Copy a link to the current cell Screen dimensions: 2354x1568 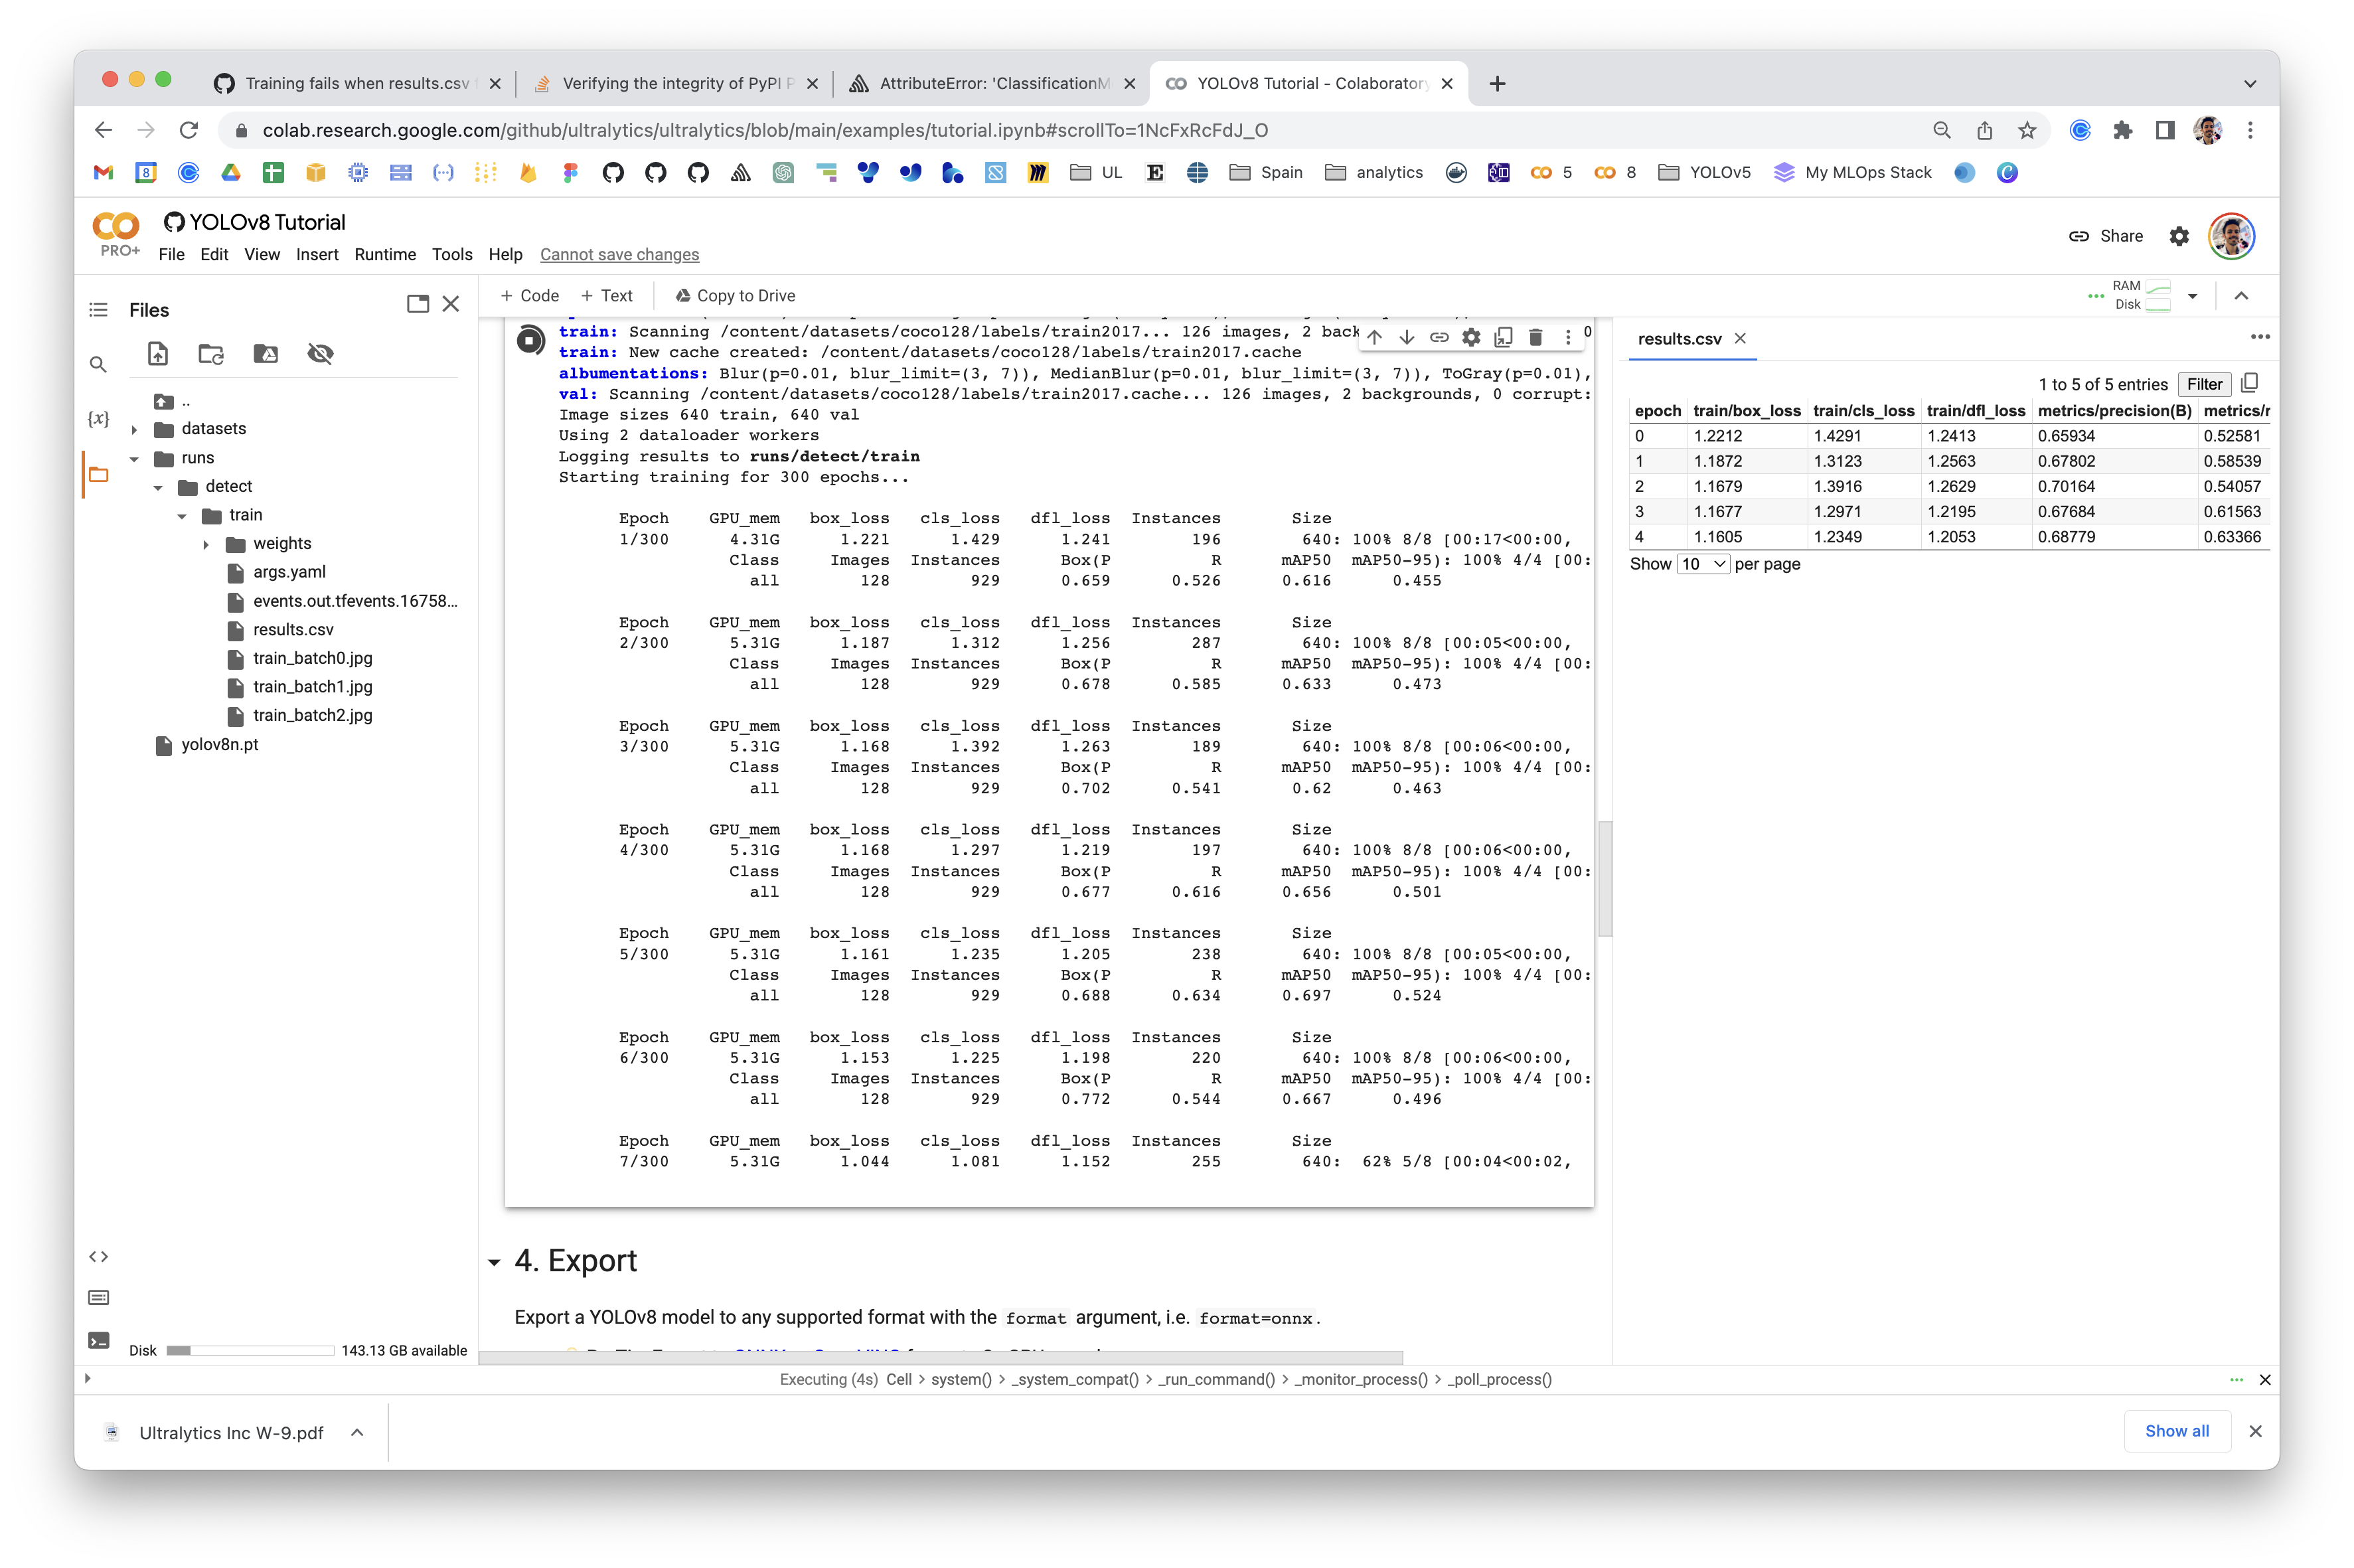click(x=1440, y=337)
